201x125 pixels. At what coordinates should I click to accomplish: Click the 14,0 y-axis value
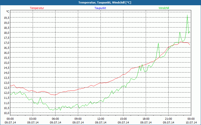click(7, 73)
